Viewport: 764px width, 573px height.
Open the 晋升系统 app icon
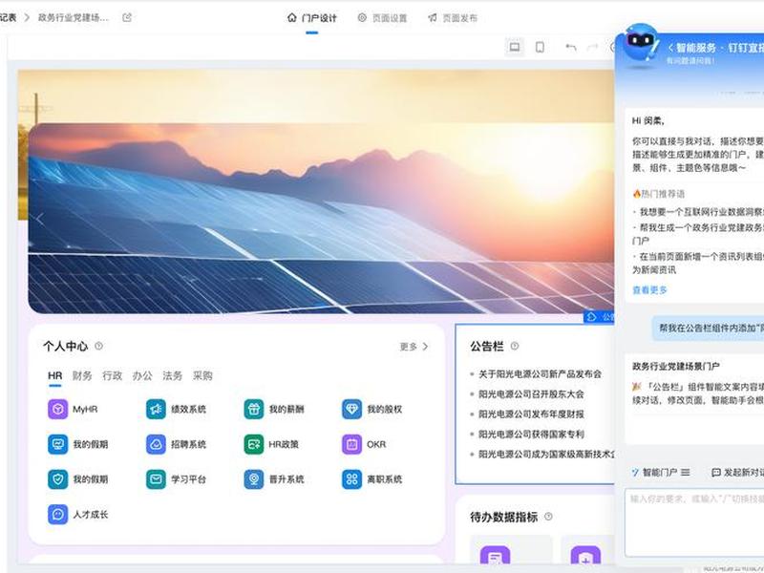pos(254,479)
